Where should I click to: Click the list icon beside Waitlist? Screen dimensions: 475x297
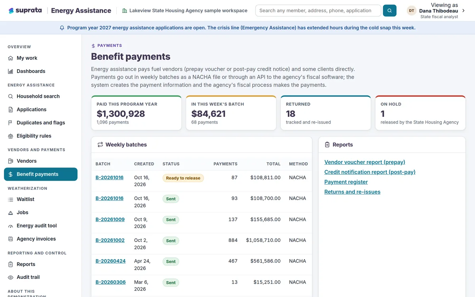[x=11, y=200]
